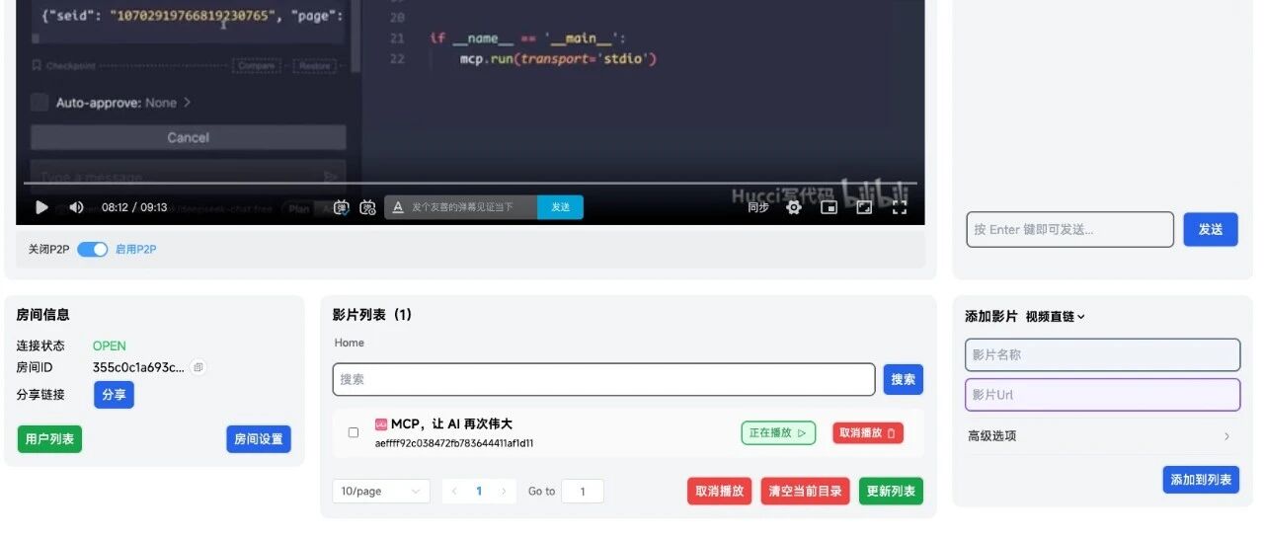1264x537 pixels.
Task: Toggle the danmaku display icon
Action: pyautogui.click(x=342, y=207)
